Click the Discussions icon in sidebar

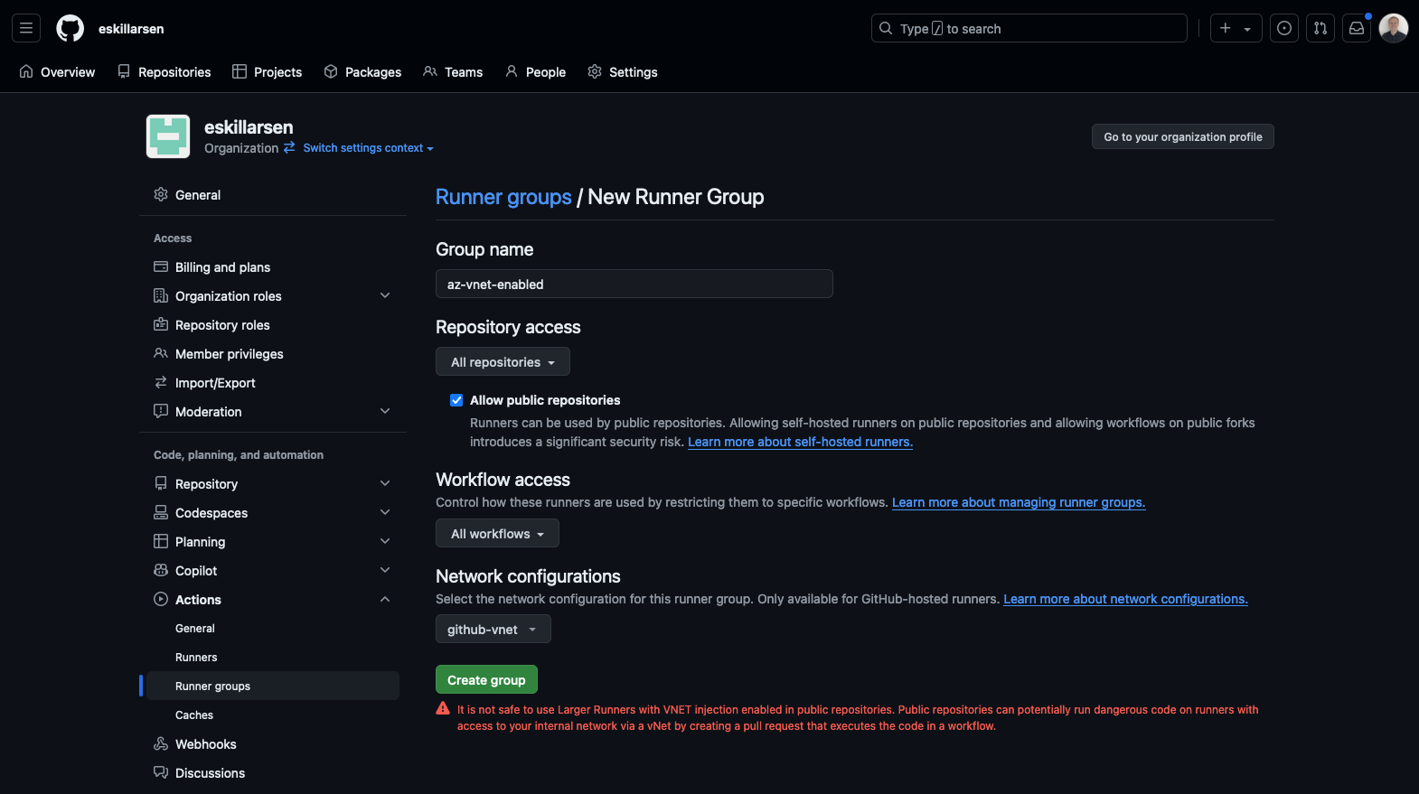(x=161, y=772)
